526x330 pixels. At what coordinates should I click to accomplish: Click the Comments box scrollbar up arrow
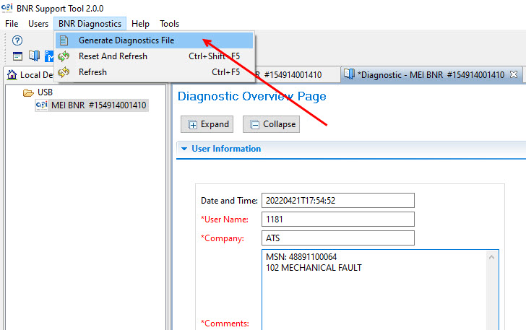tap(493, 256)
